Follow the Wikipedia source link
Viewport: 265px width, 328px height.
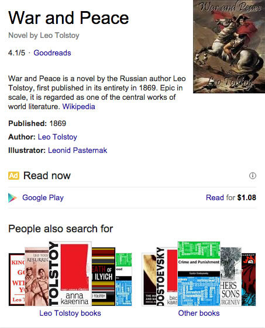(x=78, y=106)
